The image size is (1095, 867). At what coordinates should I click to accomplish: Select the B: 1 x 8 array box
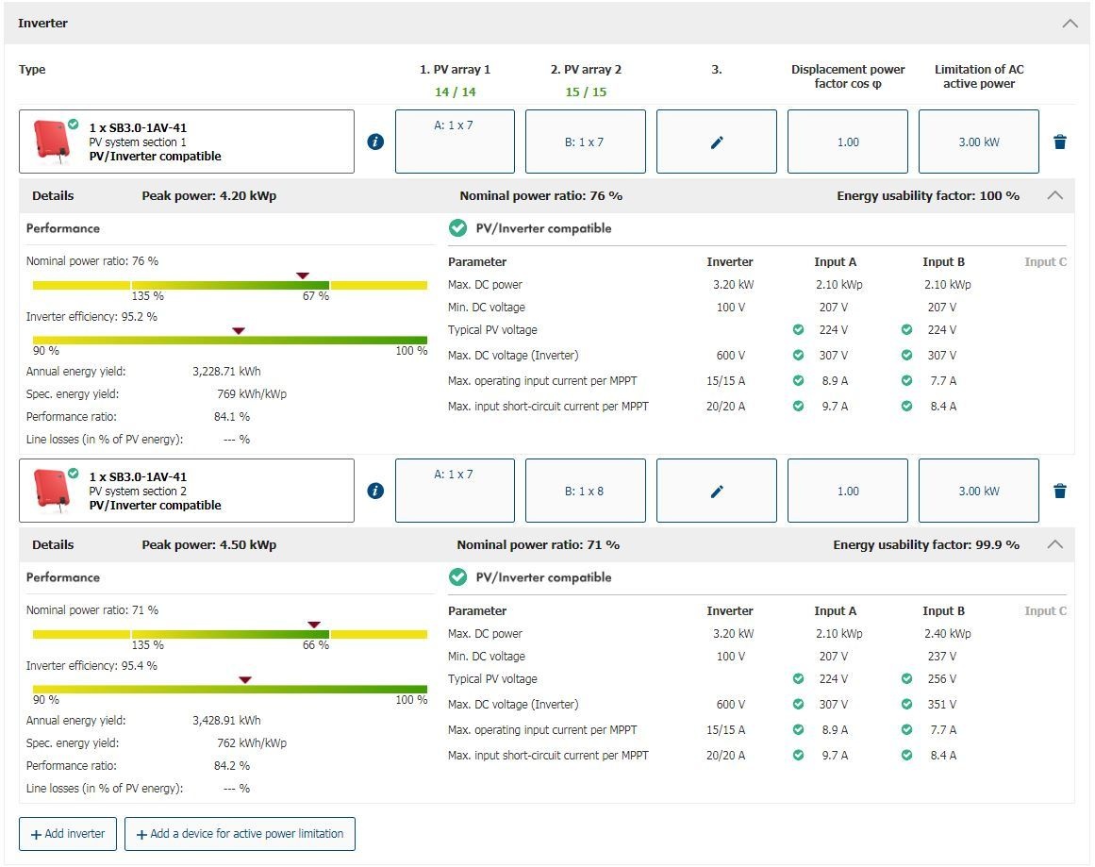[585, 491]
